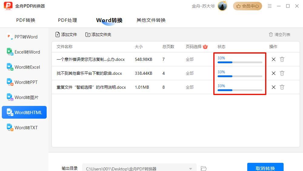Select Word转HTML in the sidebar
The height and width of the screenshot is (171, 303).
[24, 112]
